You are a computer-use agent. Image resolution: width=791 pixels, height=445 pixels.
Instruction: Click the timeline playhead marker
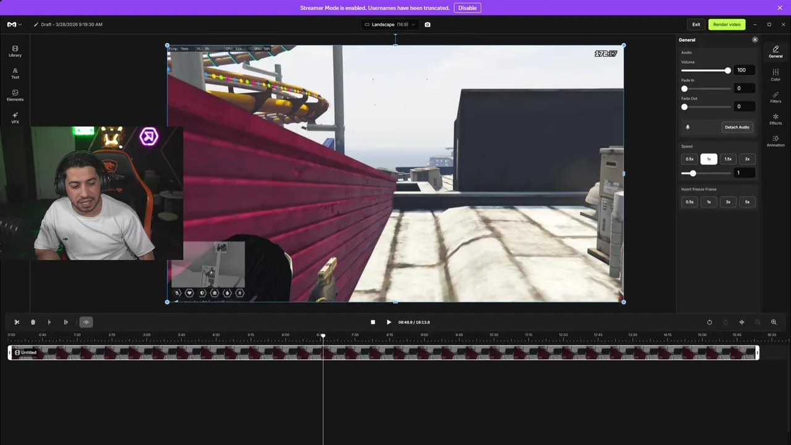click(x=323, y=336)
